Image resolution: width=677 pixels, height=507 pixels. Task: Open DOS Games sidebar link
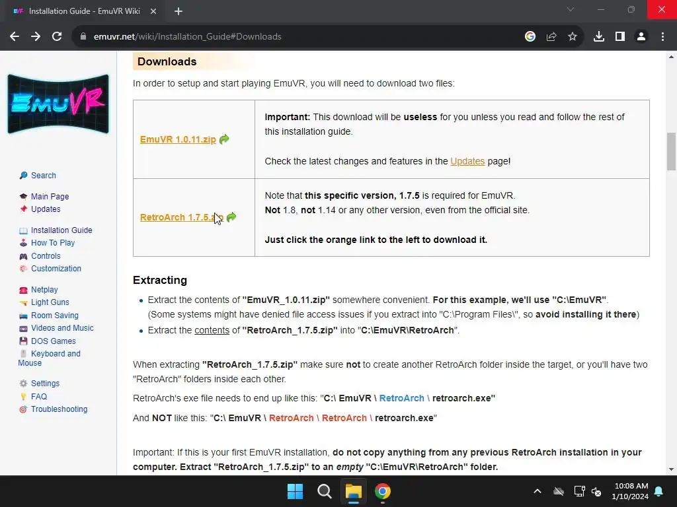53,341
